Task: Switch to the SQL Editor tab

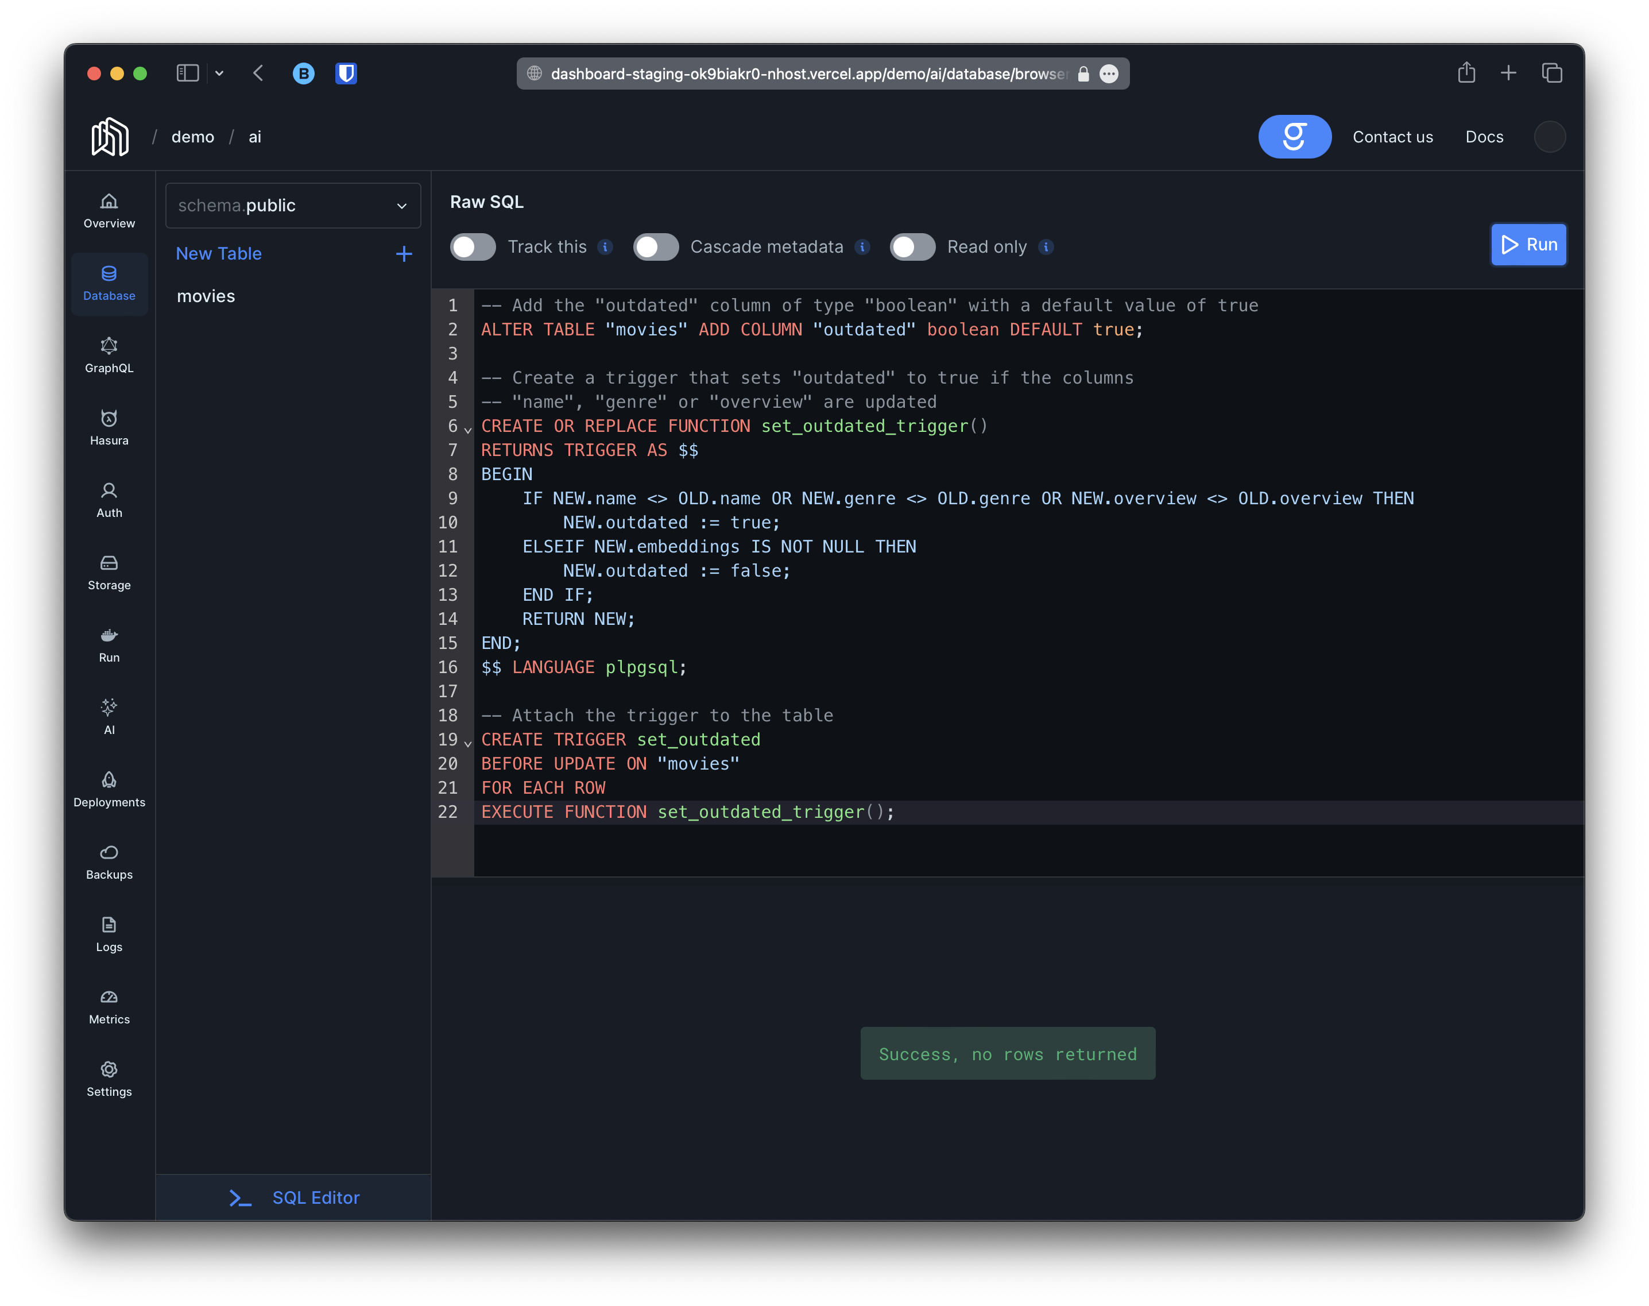Action: coord(293,1197)
